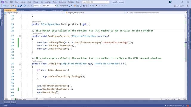Click the Bookmark toolbar icon
The image size is (191, 107).
tap(96, 6)
